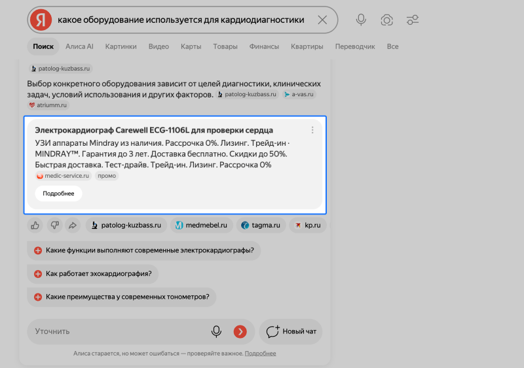Clear the search query with X
This screenshot has height=368, width=524.
[322, 20]
